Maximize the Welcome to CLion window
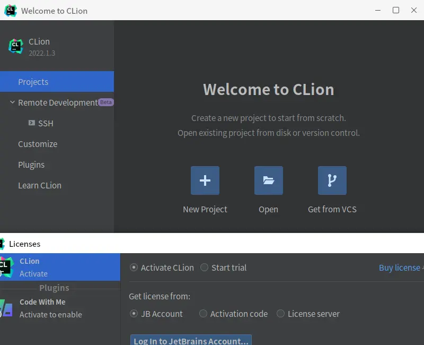 pos(396,10)
